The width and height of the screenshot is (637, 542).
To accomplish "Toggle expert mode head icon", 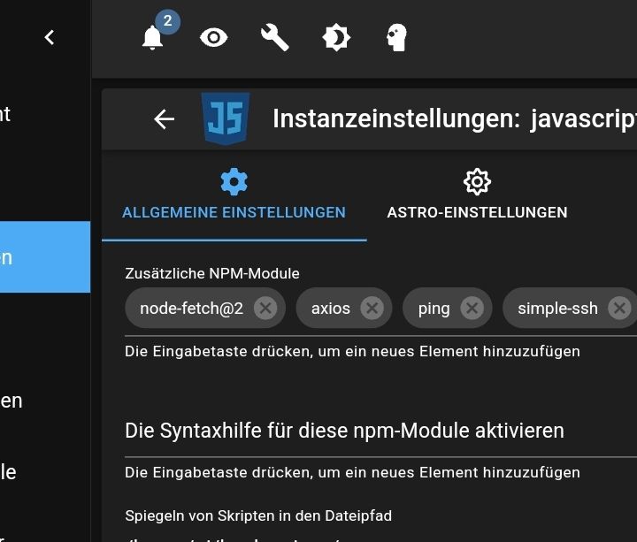I will 397,37.
